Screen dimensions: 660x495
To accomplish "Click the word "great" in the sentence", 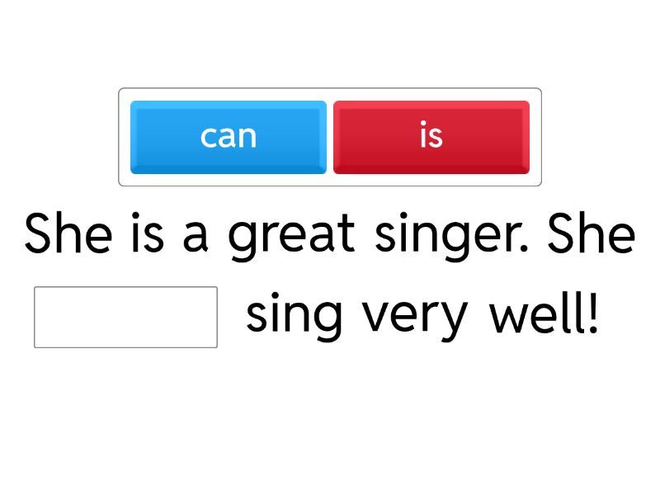I will (291, 236).
